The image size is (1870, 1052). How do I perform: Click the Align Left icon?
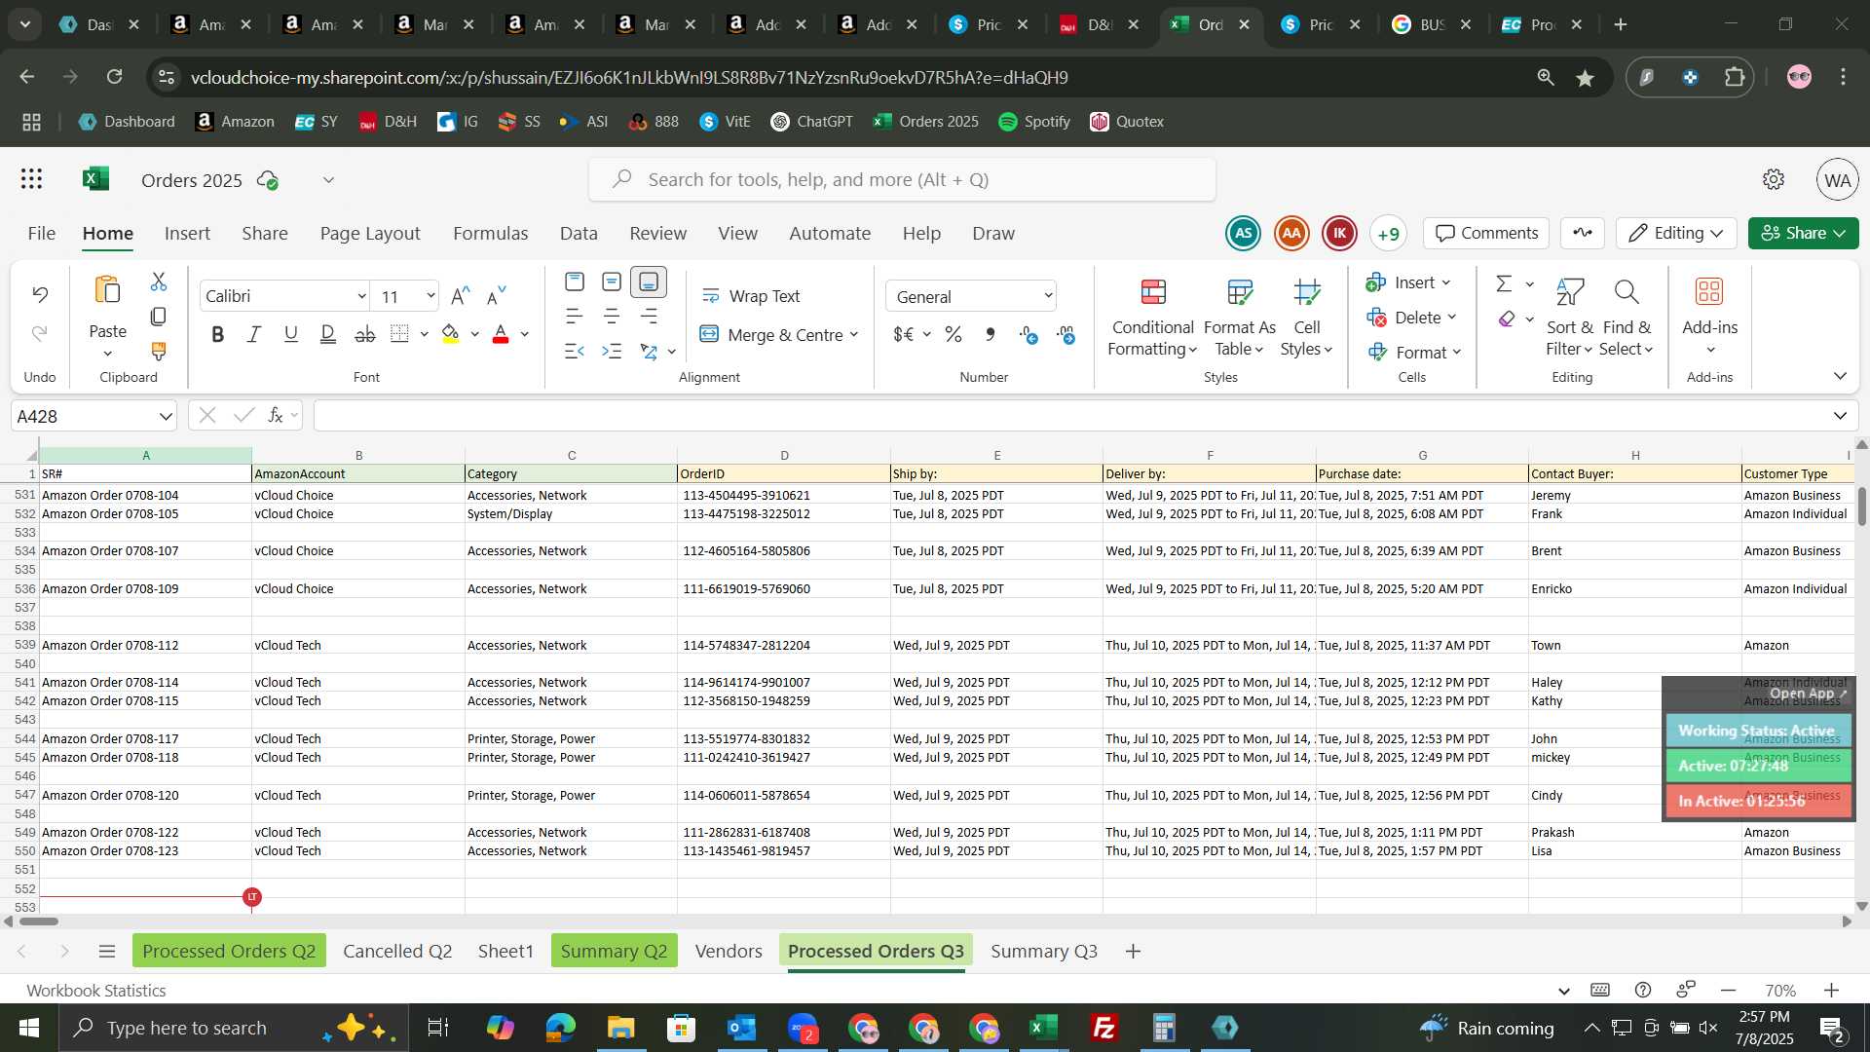pyautogui.click(x=575, y=317)
